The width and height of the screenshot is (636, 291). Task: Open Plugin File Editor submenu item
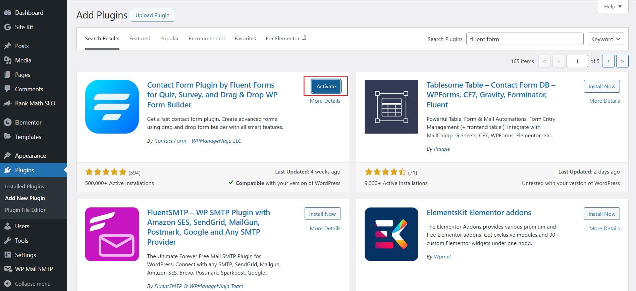(25, 210)
